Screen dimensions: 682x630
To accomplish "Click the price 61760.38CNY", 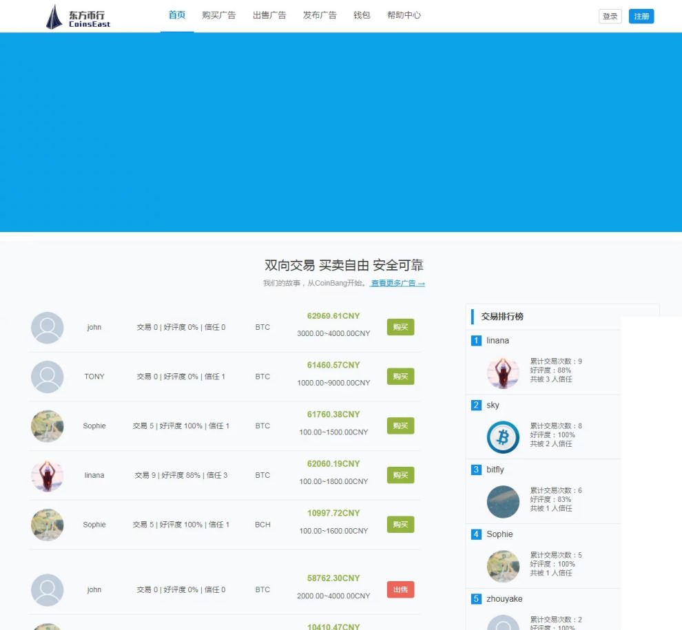I will point(333,414).
